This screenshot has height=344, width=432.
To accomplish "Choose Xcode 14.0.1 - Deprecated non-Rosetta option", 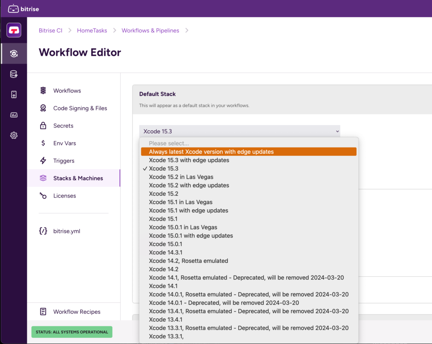I will click(x=248, y=302).
